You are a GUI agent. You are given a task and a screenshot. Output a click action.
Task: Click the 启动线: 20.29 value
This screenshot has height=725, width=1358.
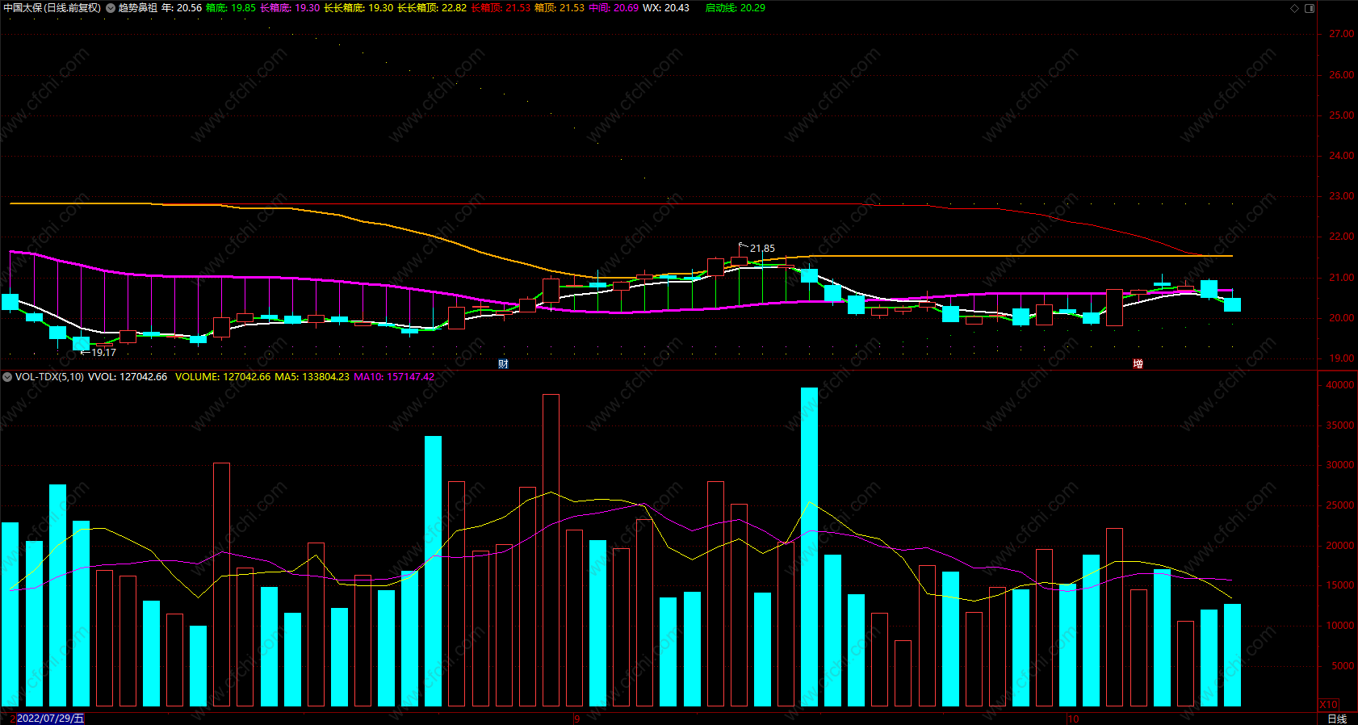tap(736, 8)
